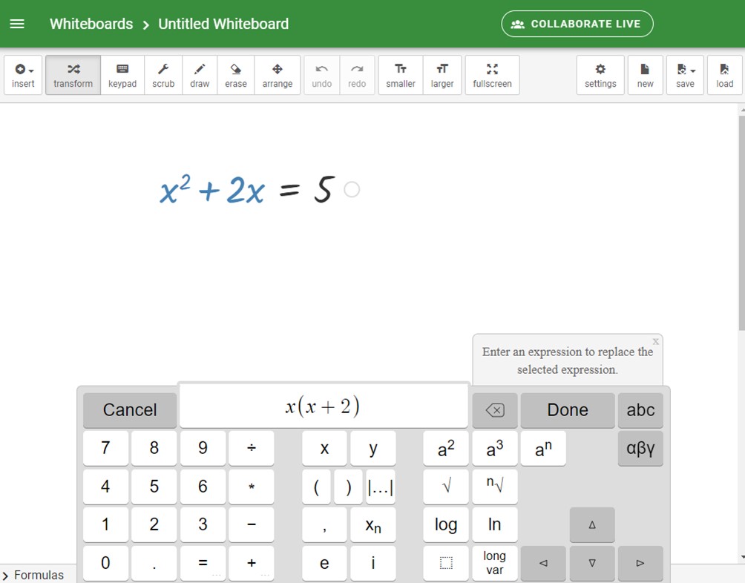Select the scrub tool
745x583 pixels.
click(163, 75)
